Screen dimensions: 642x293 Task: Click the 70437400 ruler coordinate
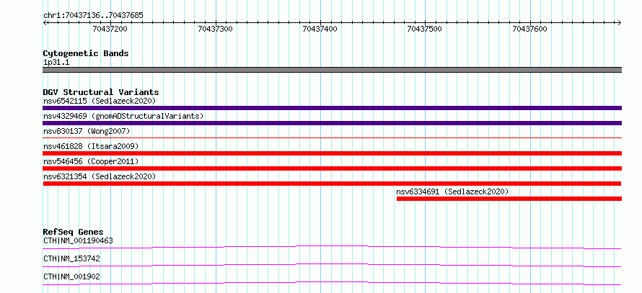click(320, 29)
